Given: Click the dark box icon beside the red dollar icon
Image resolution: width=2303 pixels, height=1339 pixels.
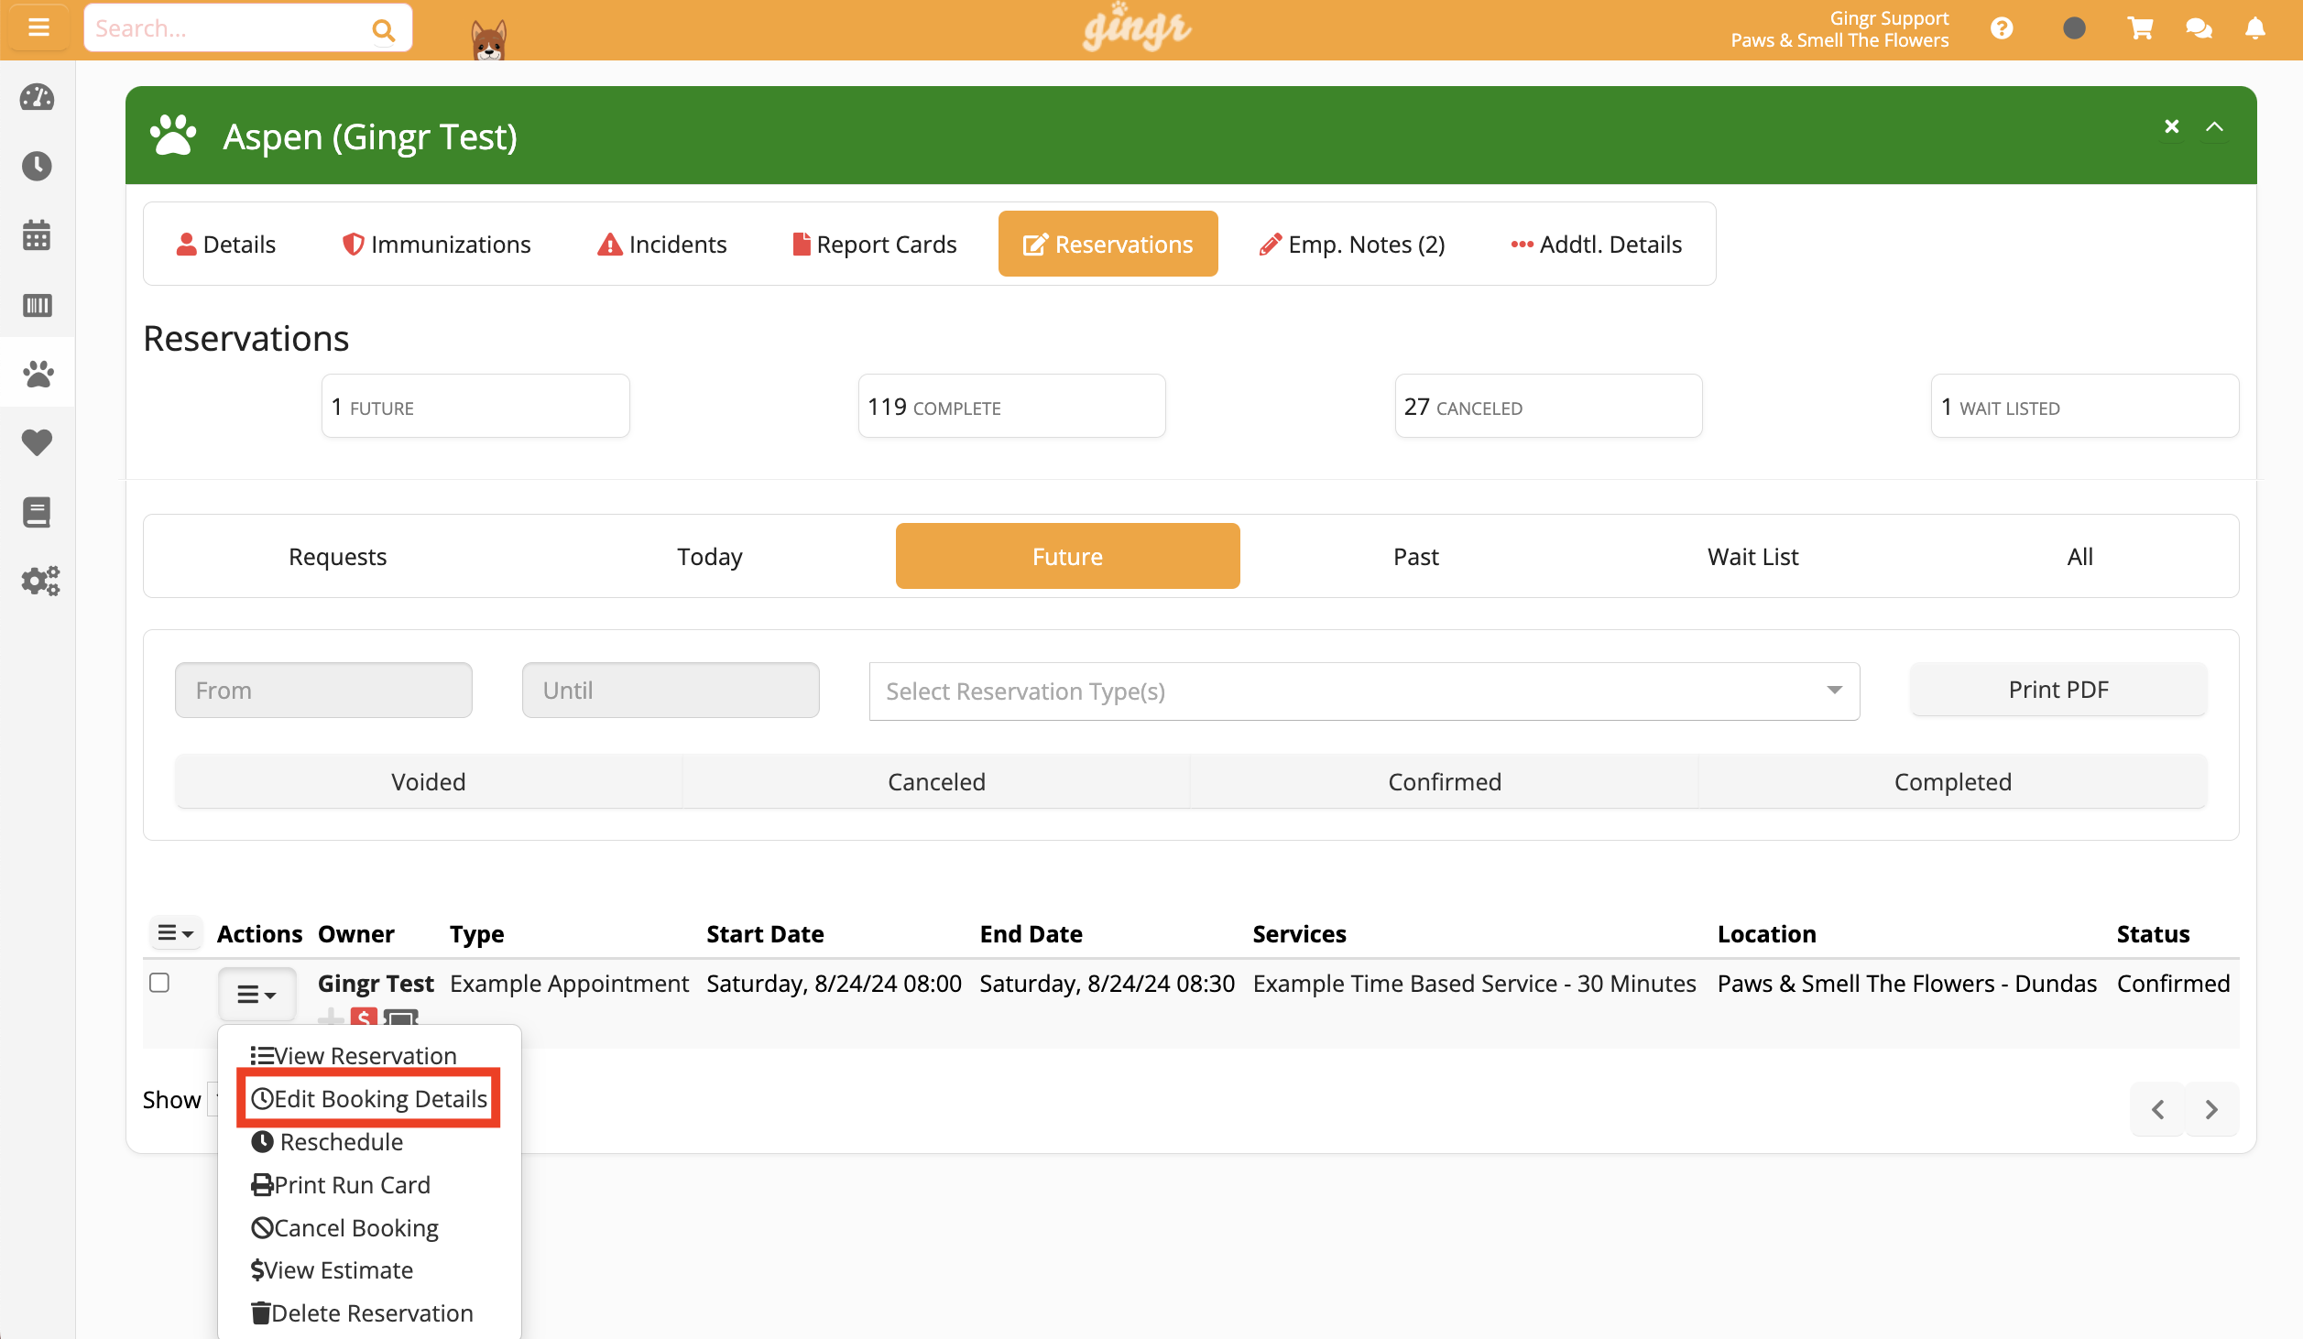Looking at the screenshot, I should coord(400,1017).
